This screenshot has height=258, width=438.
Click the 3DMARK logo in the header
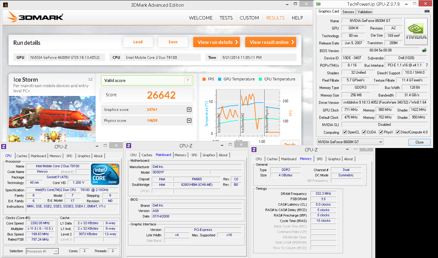pos(35,17)
